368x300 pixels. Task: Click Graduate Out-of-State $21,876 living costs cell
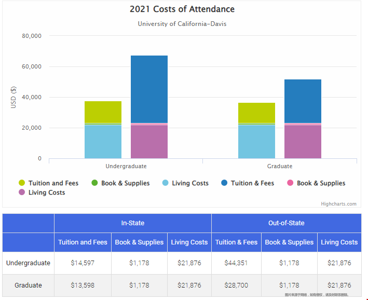tap(339, 285)
